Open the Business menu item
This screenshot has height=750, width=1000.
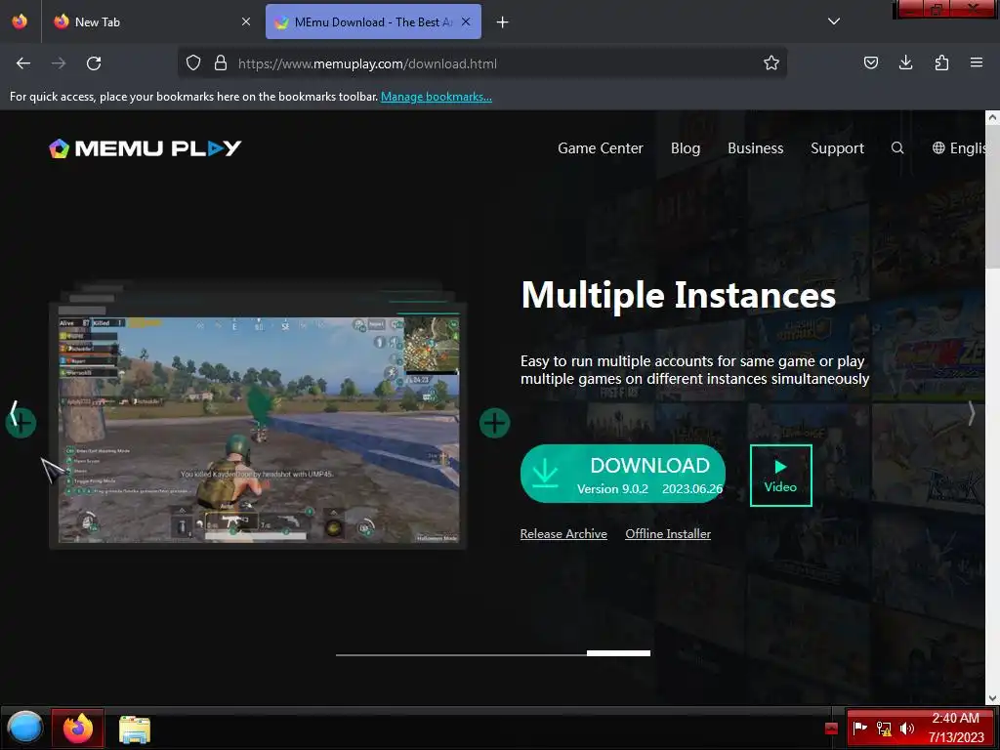point(756,148)
